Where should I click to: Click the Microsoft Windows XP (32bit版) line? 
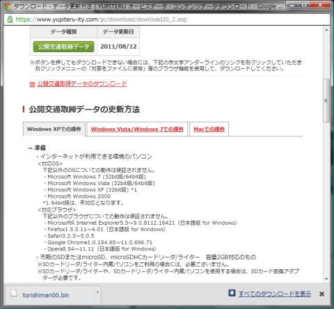(x=90, y=190)
